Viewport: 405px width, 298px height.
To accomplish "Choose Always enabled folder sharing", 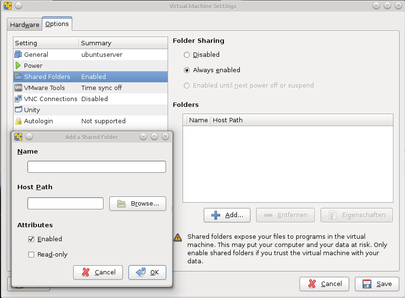I will click(187, 70).
